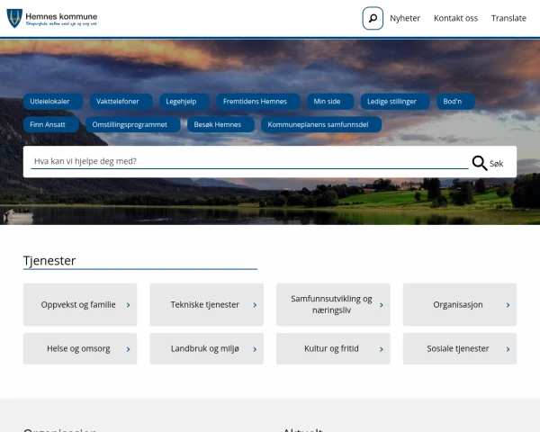
Task: Open Nyheter in the top menu
Action: (405, 18)
